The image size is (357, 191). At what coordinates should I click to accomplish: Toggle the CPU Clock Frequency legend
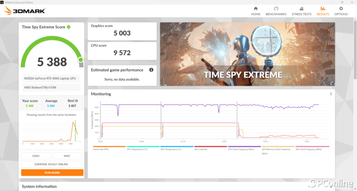coord(244,148)
